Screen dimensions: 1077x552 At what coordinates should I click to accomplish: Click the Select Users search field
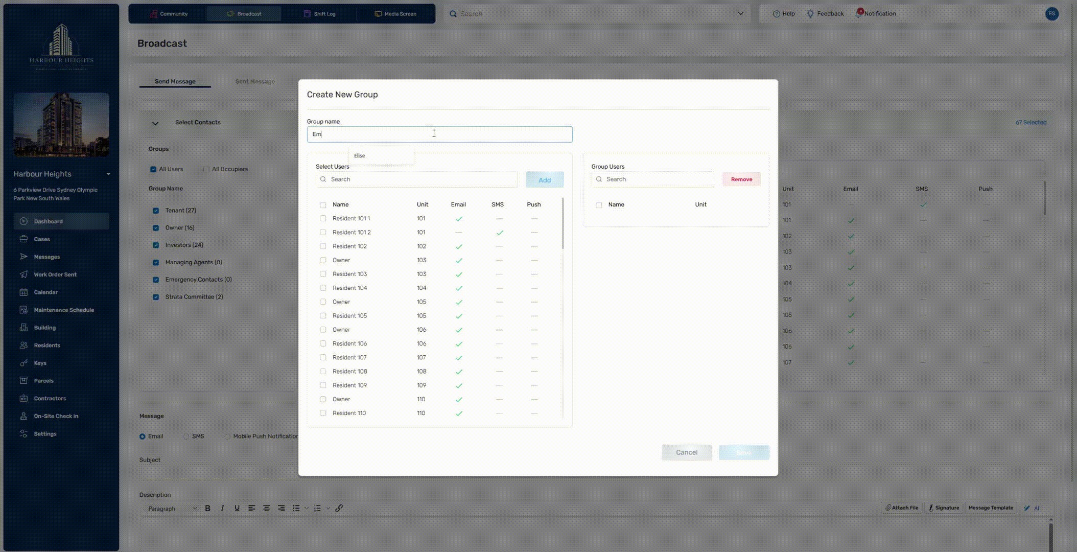coord(417,179)
